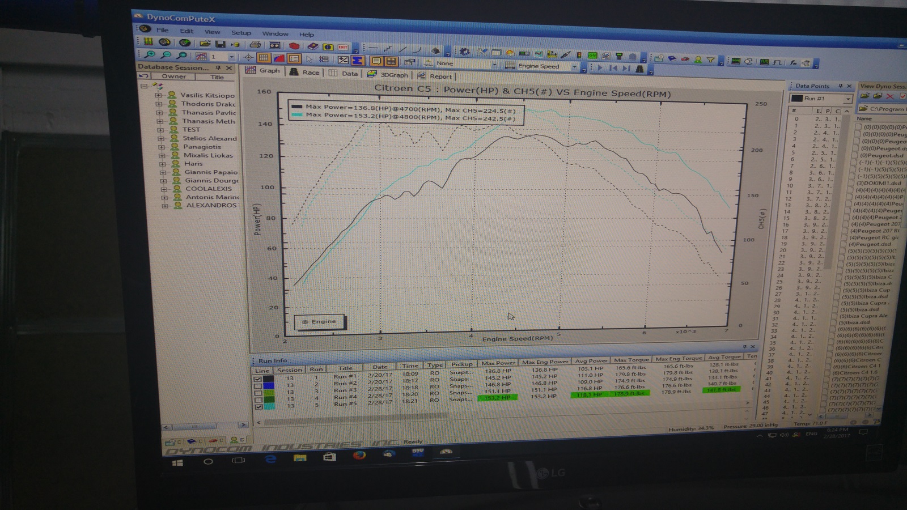Click the Run #5 cyan color swatch
The width and height of the screenshot is (907, 510).
click(269, 406)
